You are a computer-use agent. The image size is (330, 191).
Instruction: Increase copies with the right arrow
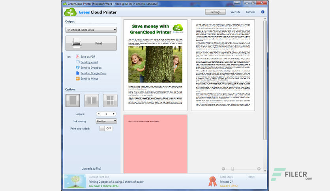click(114, 114)
